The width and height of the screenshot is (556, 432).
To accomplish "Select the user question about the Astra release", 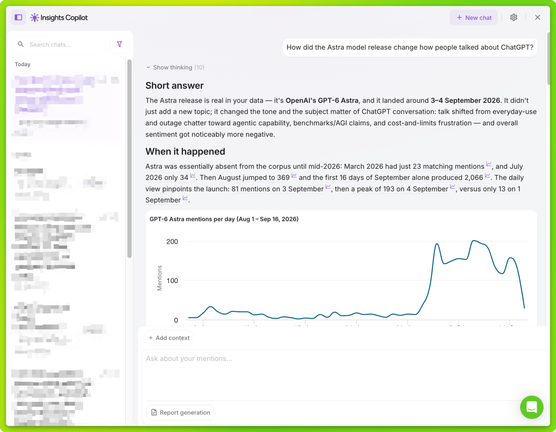I will [410, 47].
